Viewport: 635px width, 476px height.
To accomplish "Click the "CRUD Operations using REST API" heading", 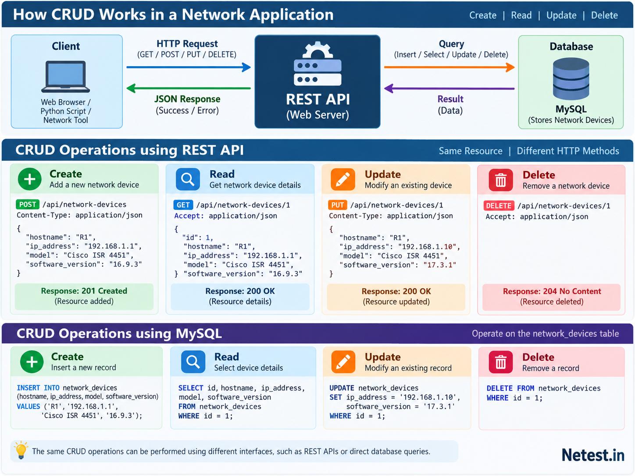I will [x=129, y=150].
